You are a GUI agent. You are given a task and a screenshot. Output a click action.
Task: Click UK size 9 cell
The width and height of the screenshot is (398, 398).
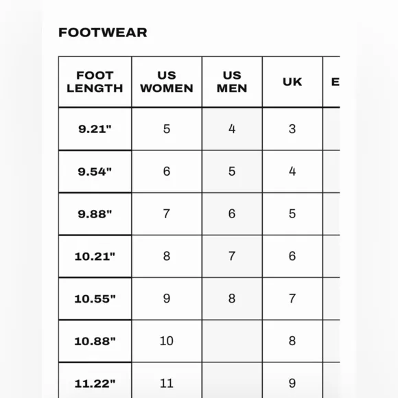click(292, 380)
